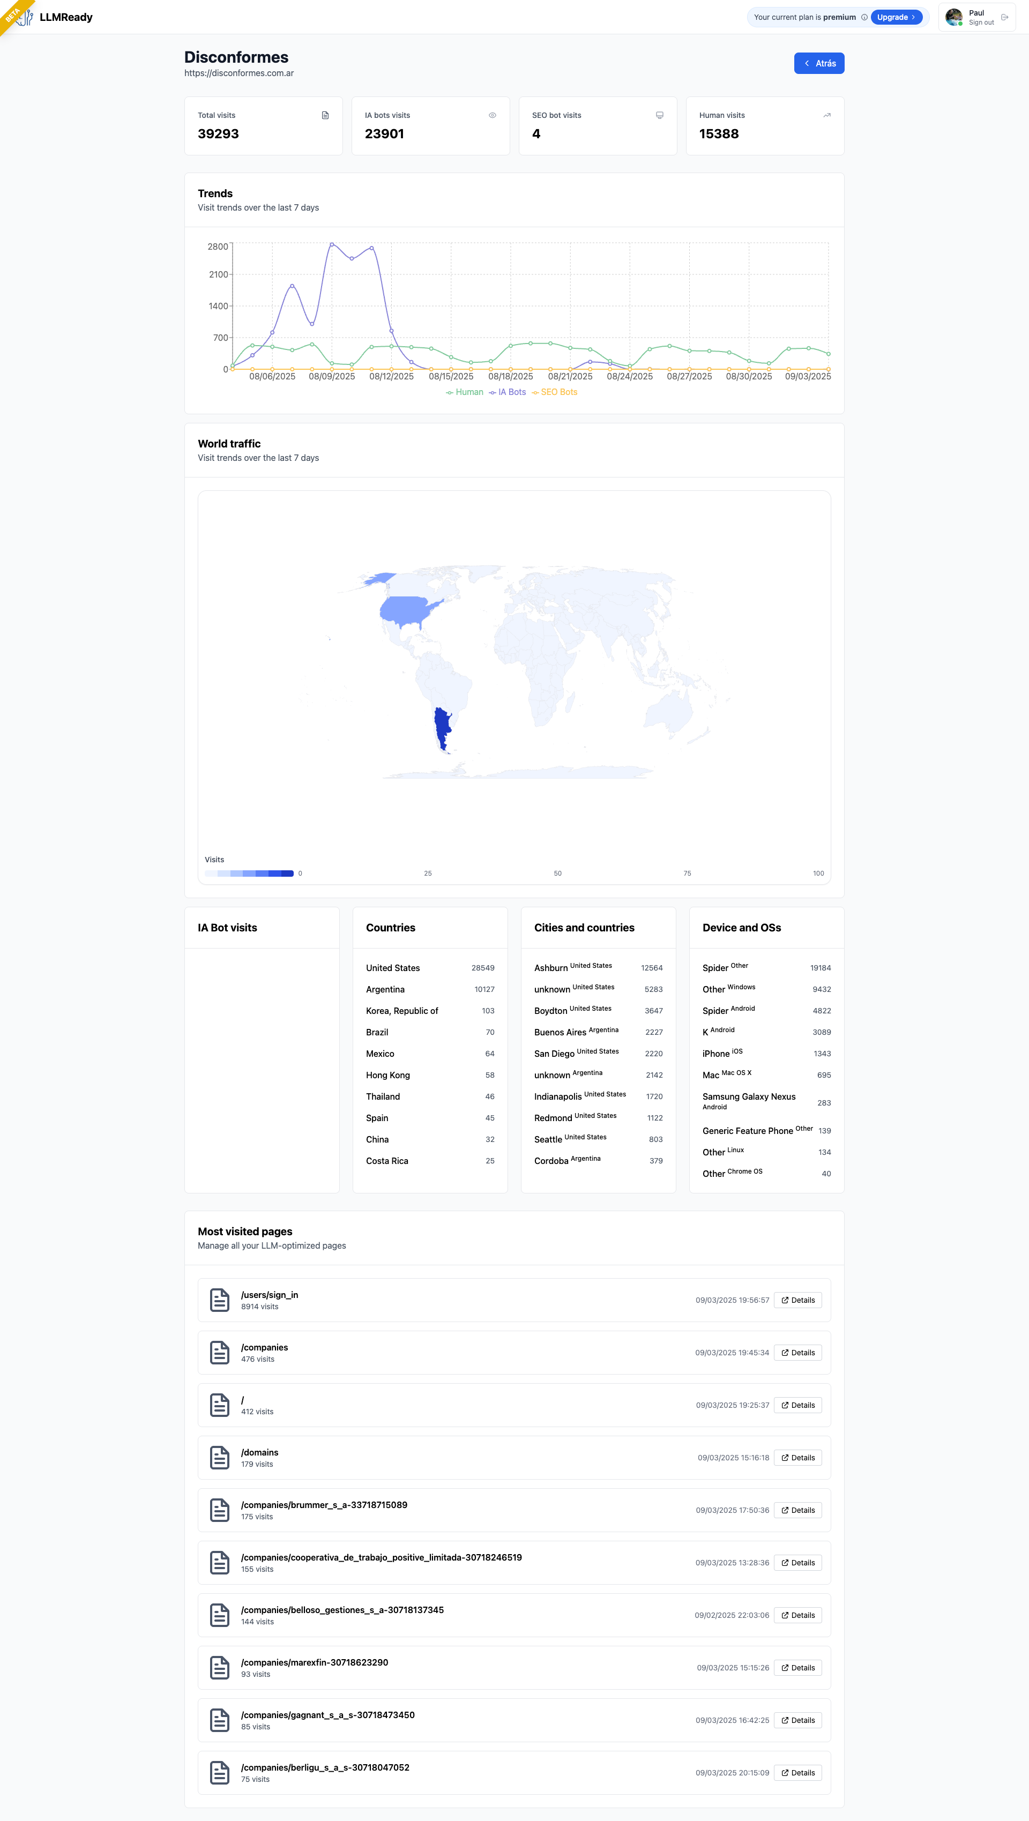Screen dimensions: 1029x1821
Task: Click the page icon beside /users/sign_in entry
Action: coord(220,1300)
